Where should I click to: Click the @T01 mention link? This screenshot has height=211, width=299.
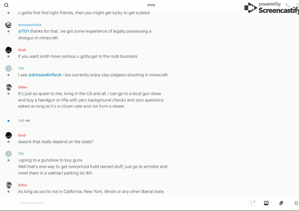pos(24,31)
